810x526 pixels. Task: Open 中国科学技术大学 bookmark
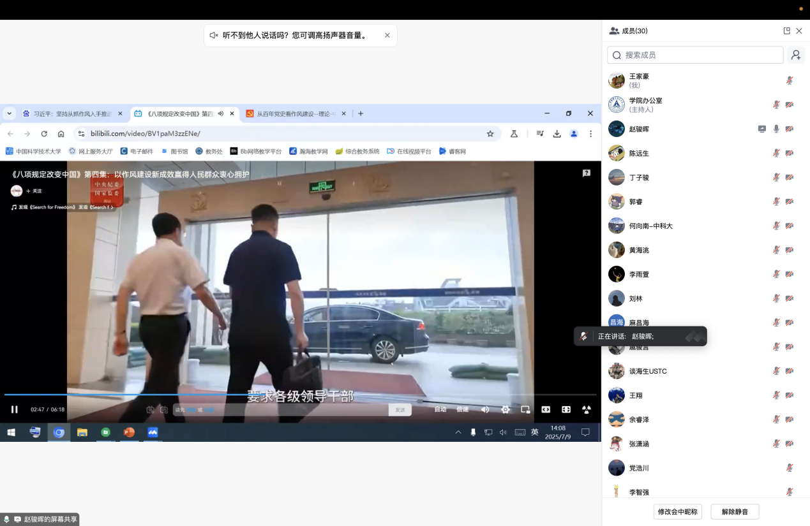pyautogui.click(x=33, y=151)
